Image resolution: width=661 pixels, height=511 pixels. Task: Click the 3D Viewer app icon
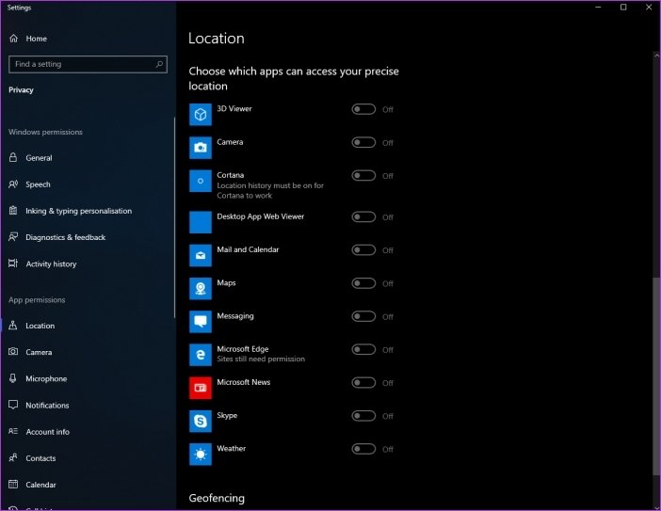201,114
